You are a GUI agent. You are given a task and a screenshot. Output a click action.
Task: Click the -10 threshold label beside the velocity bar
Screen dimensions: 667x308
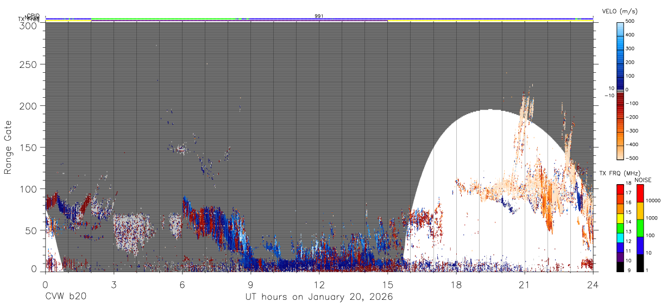[x=609, y=96]
